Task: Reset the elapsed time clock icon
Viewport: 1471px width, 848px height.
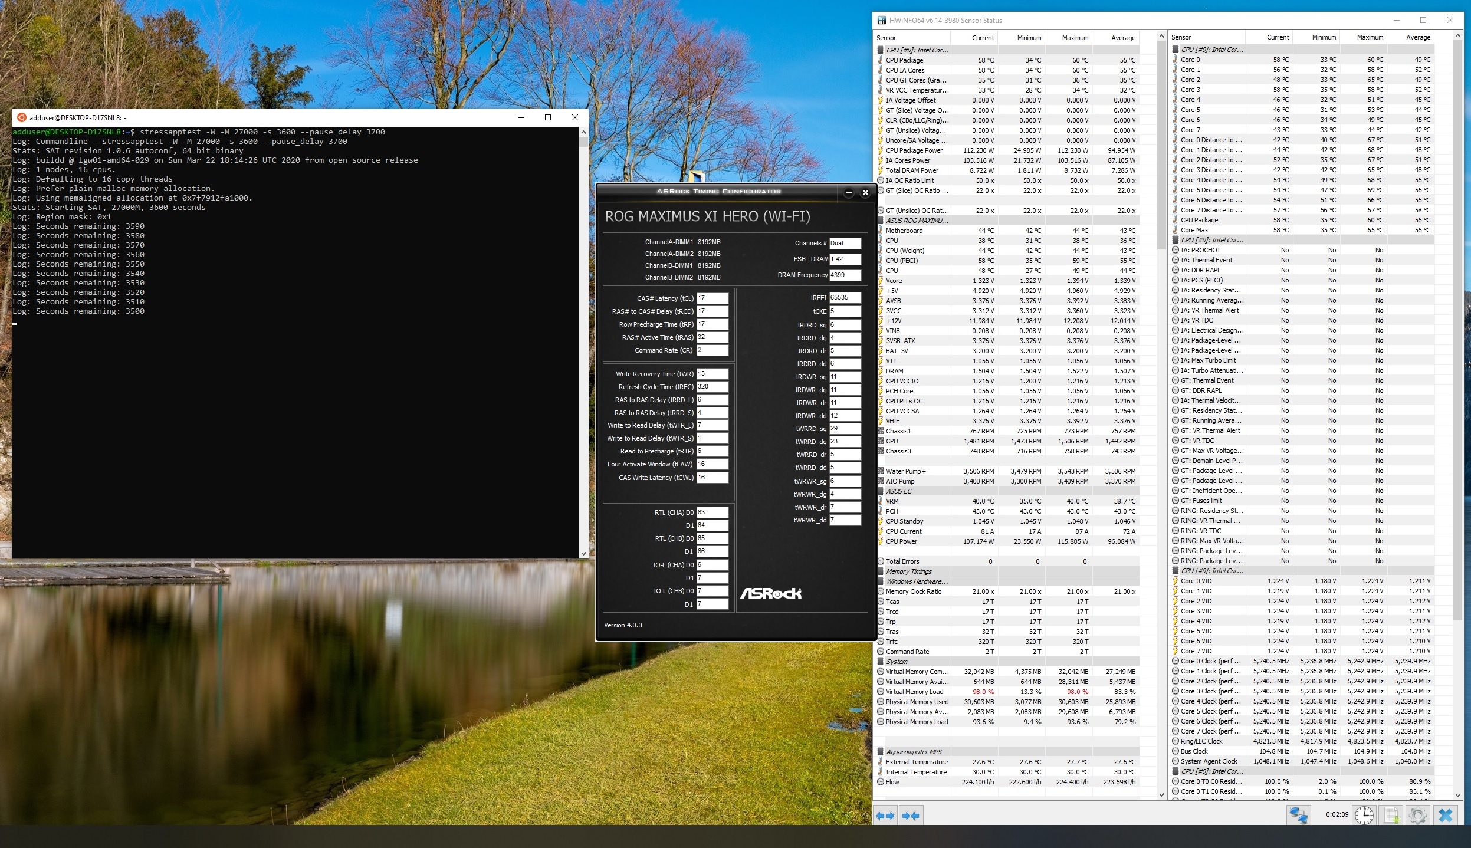Action: tap(1364, 816)
